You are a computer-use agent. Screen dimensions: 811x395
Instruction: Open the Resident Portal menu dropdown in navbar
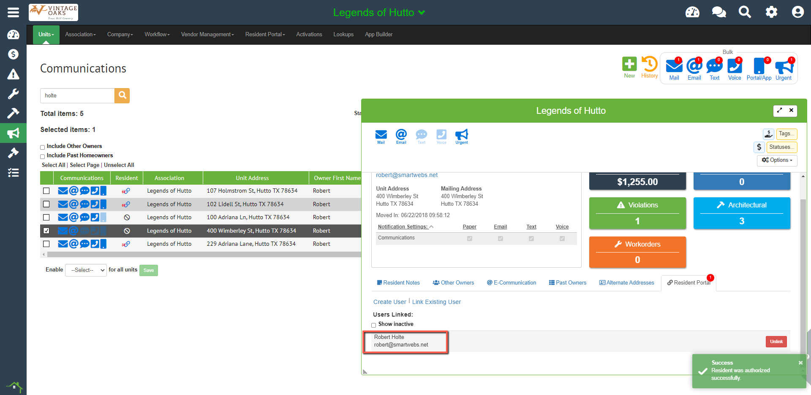coord(265,35)
